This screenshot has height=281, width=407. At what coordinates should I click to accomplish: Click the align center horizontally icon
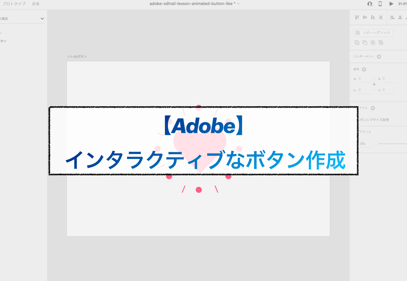[x=400, y=17]
